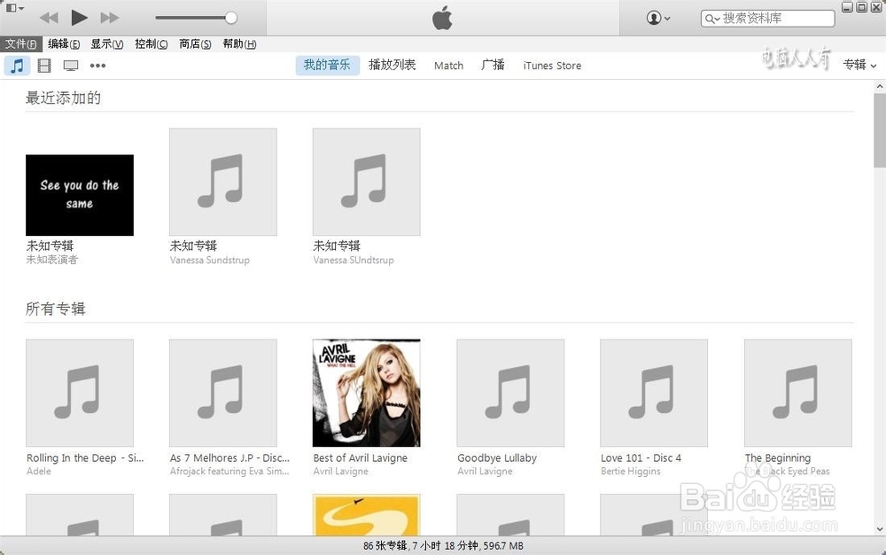Open Rolling In the Deep album artwork
Image resolution: width=886 pixels, height=555 pixels.
(80, 393)
